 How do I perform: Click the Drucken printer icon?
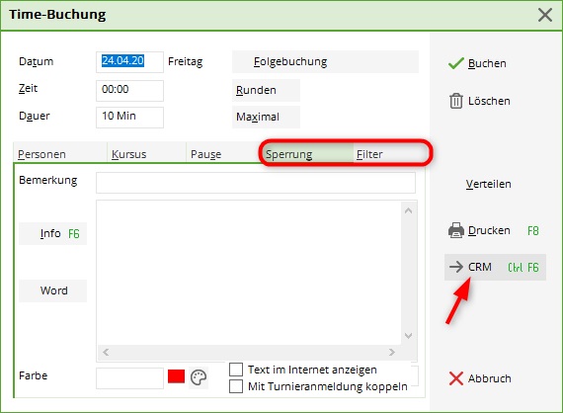click(456, 230)
